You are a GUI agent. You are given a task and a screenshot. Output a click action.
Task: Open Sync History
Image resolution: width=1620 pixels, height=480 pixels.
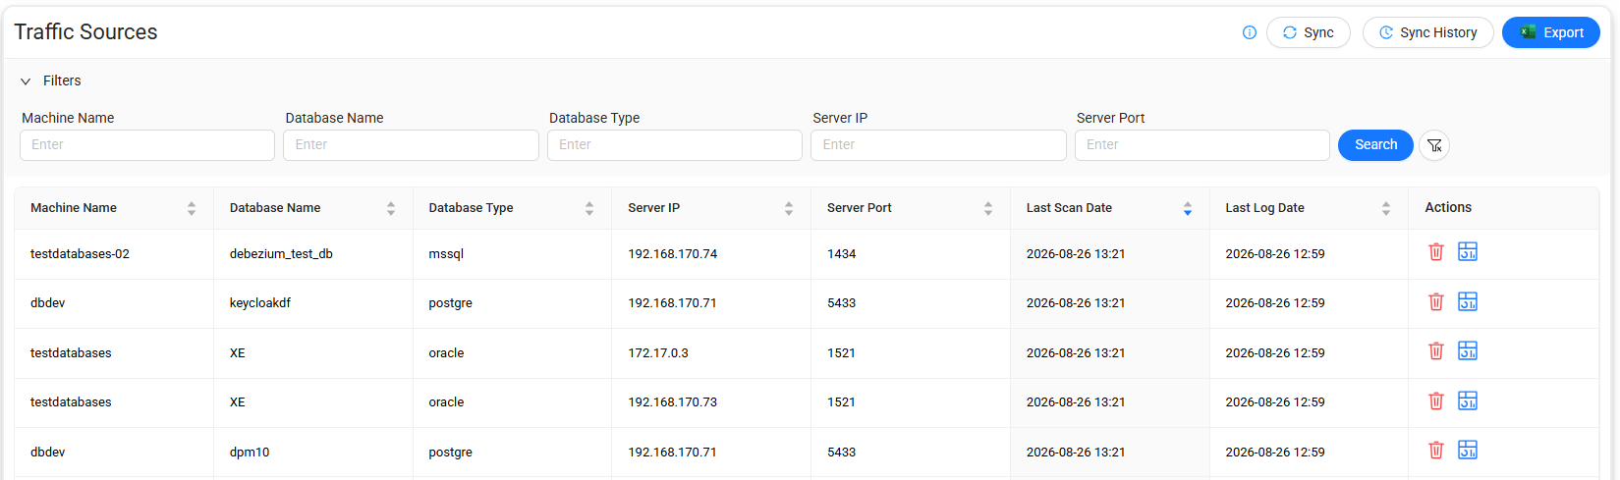click(x=1428, y=32)
